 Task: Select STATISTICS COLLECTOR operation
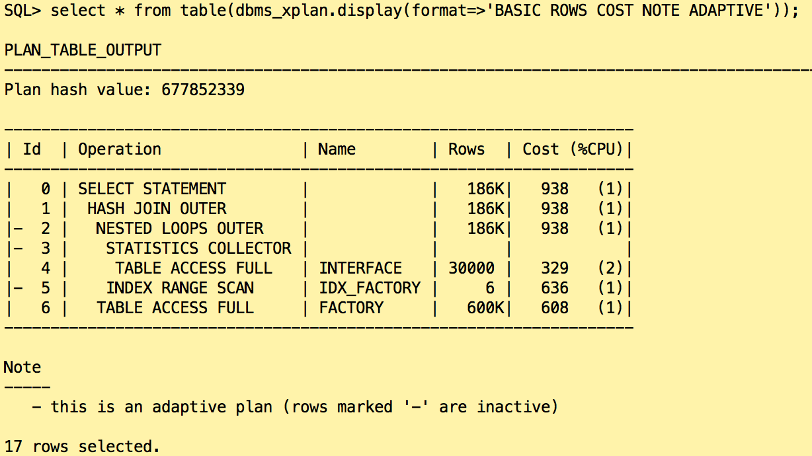(x=198, y=248)
